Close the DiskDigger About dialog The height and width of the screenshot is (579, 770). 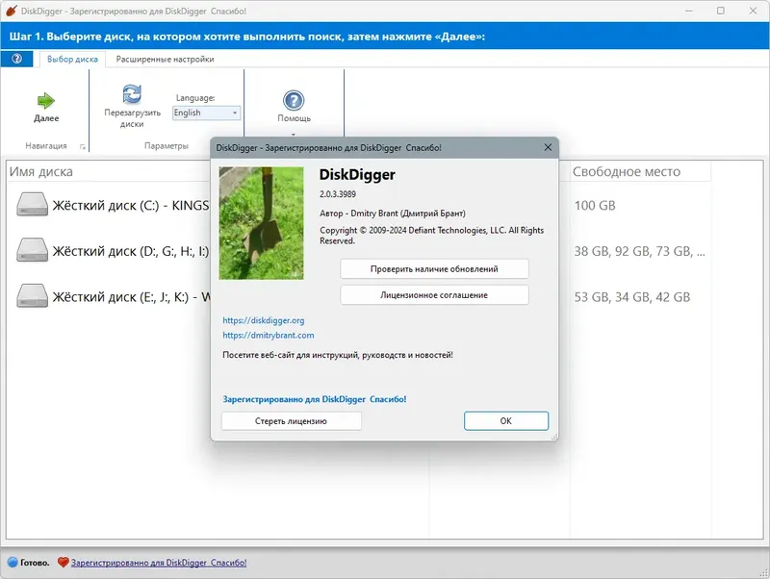coord(548,147)
